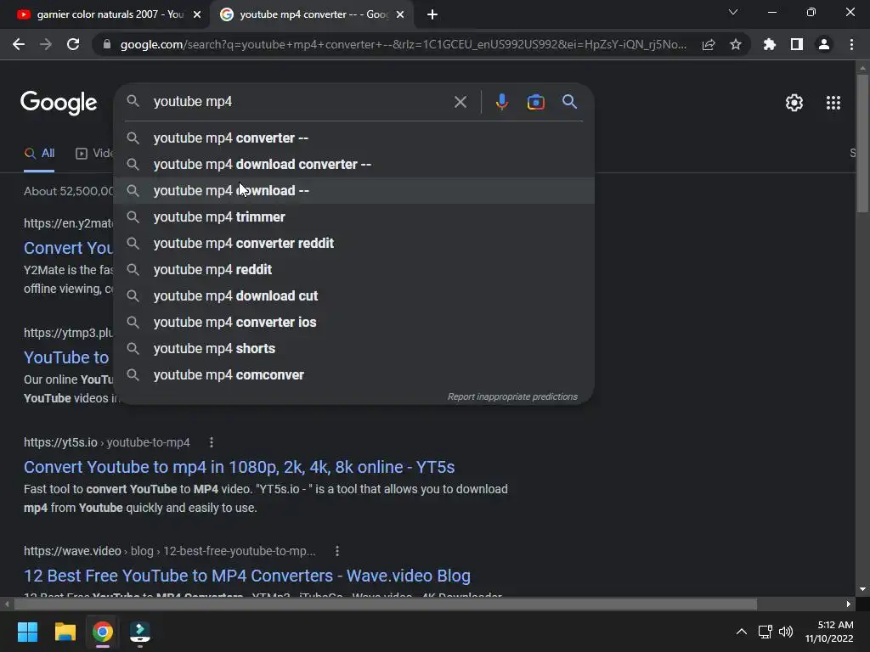The height and width of the screenshot is (652, 870).
Task: Start voice search with microphone
Action: click(501, 102)
